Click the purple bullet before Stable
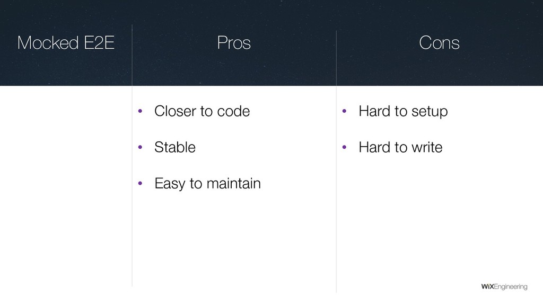This screenshot has width=543, height=305. coord(141,147)
